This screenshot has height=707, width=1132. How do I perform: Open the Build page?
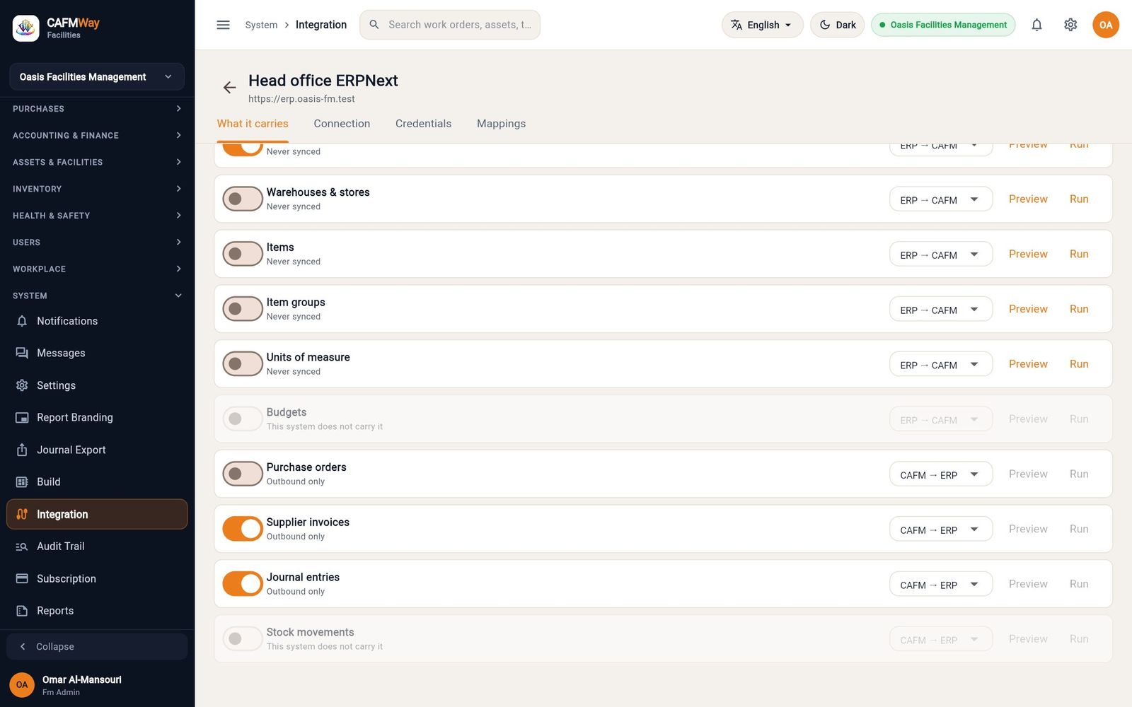[x=97, y=481]
